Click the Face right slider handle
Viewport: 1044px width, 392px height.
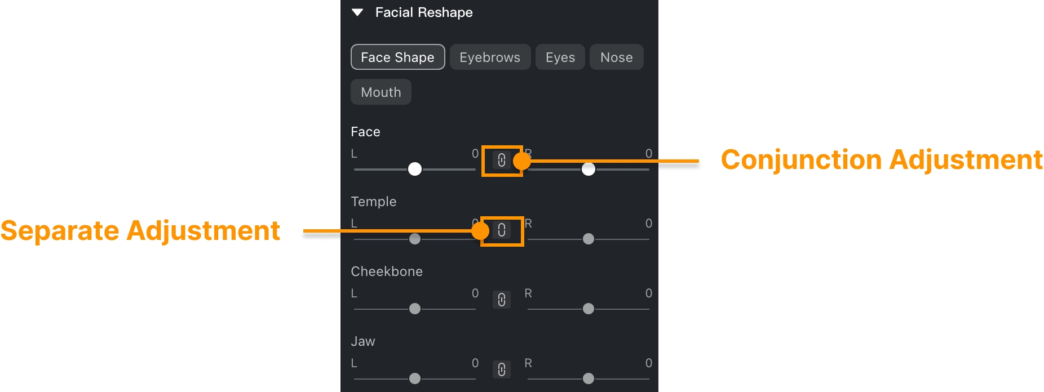(x=588, y=169)
